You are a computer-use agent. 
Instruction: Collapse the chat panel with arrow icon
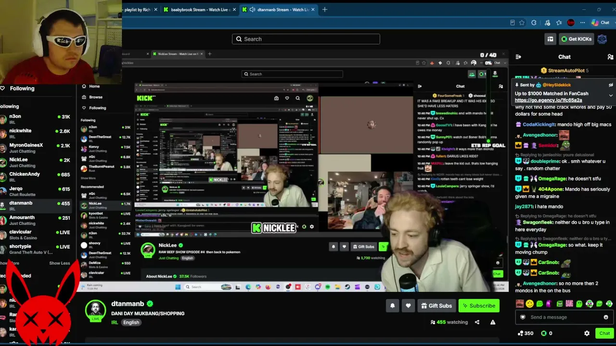click(x=518, y=57)
